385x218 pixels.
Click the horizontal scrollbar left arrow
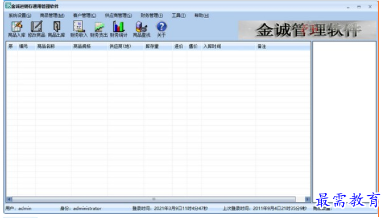click(x=9, y=199)
